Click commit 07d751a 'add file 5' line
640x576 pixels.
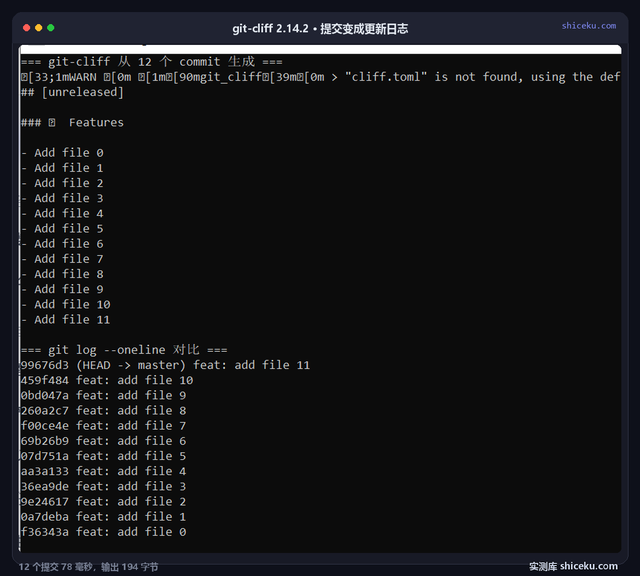103,456
